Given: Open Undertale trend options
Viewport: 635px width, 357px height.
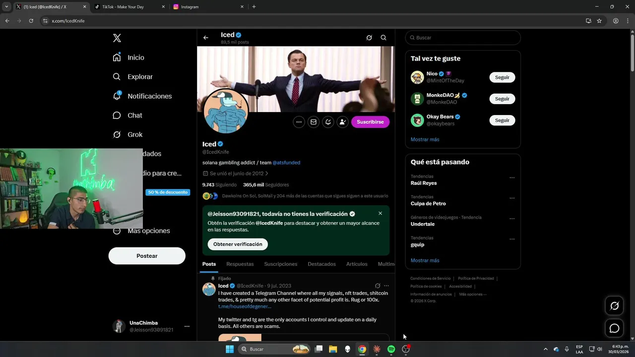Looking at the screenshot, I should [512, 219].
